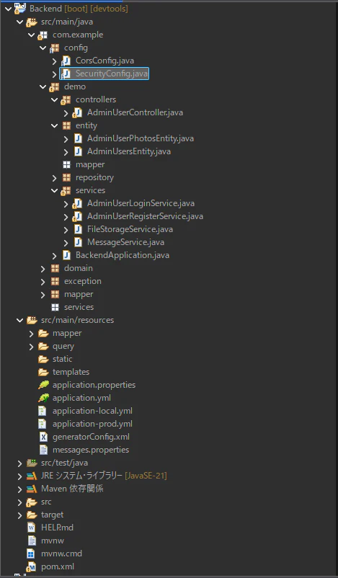The image size is (338, 578).
Task: Select the mvnw file
Action: pos(53,541)
